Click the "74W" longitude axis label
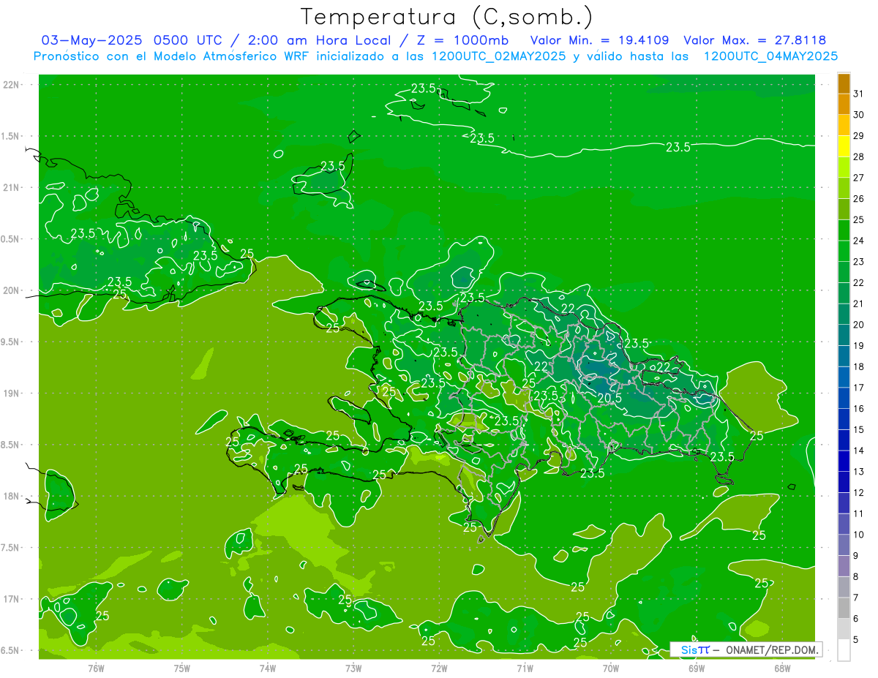878x678 pixels. point(268,668)
